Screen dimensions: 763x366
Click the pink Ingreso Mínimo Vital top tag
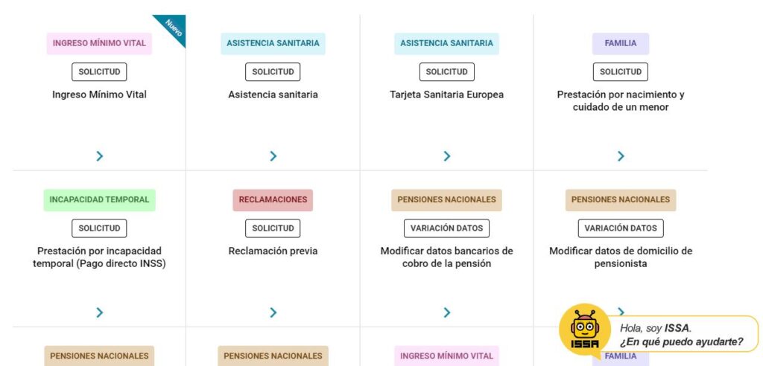[99, 43]
